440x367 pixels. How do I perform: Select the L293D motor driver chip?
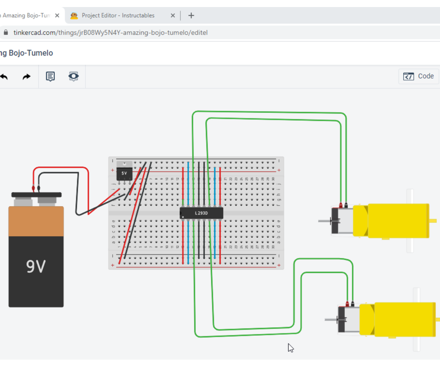tap(201, 213)
